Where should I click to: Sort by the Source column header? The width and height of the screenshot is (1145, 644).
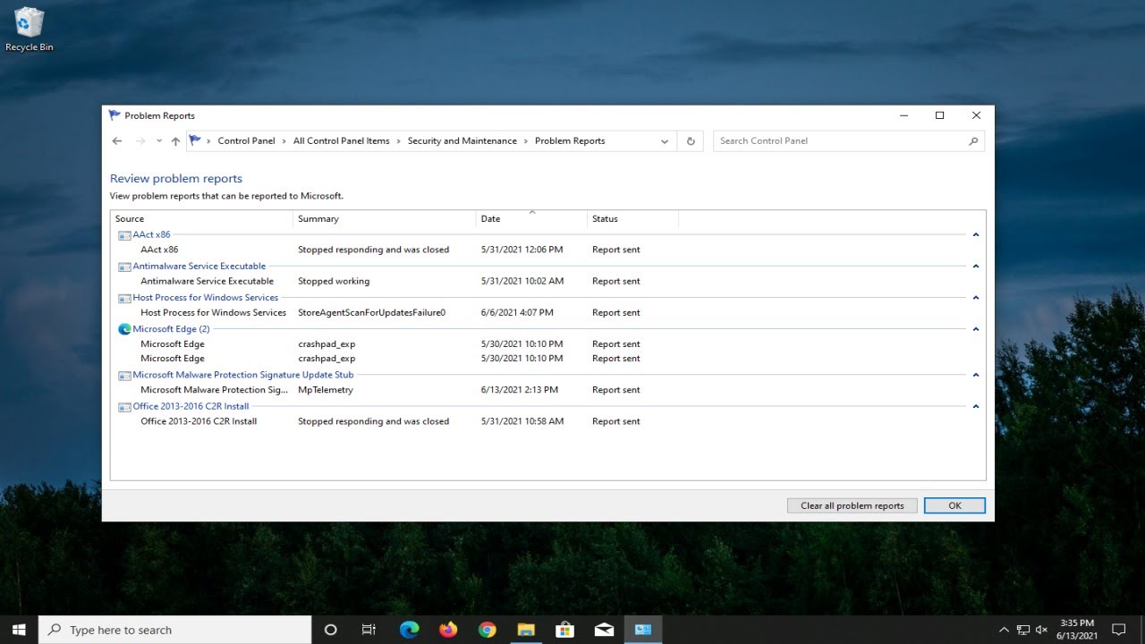click(x=202, y=219)
